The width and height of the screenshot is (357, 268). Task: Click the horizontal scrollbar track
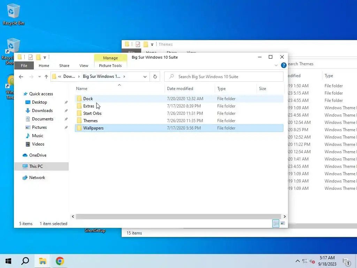(178, 216)
